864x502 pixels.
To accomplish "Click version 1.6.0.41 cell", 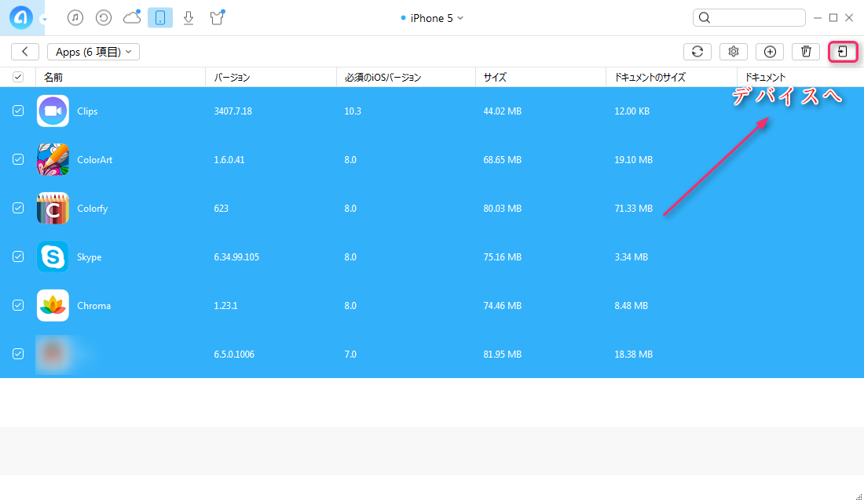I will [x=229, y=160].
